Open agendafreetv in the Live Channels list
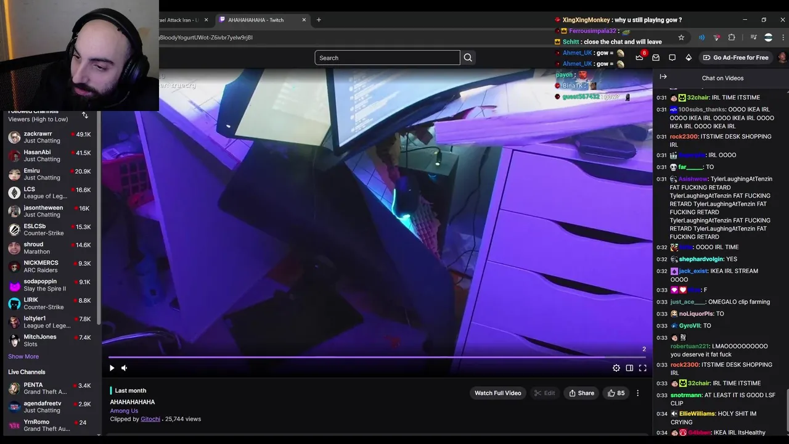The height and width of the screenshot is (444, 789). pos(51,407)
